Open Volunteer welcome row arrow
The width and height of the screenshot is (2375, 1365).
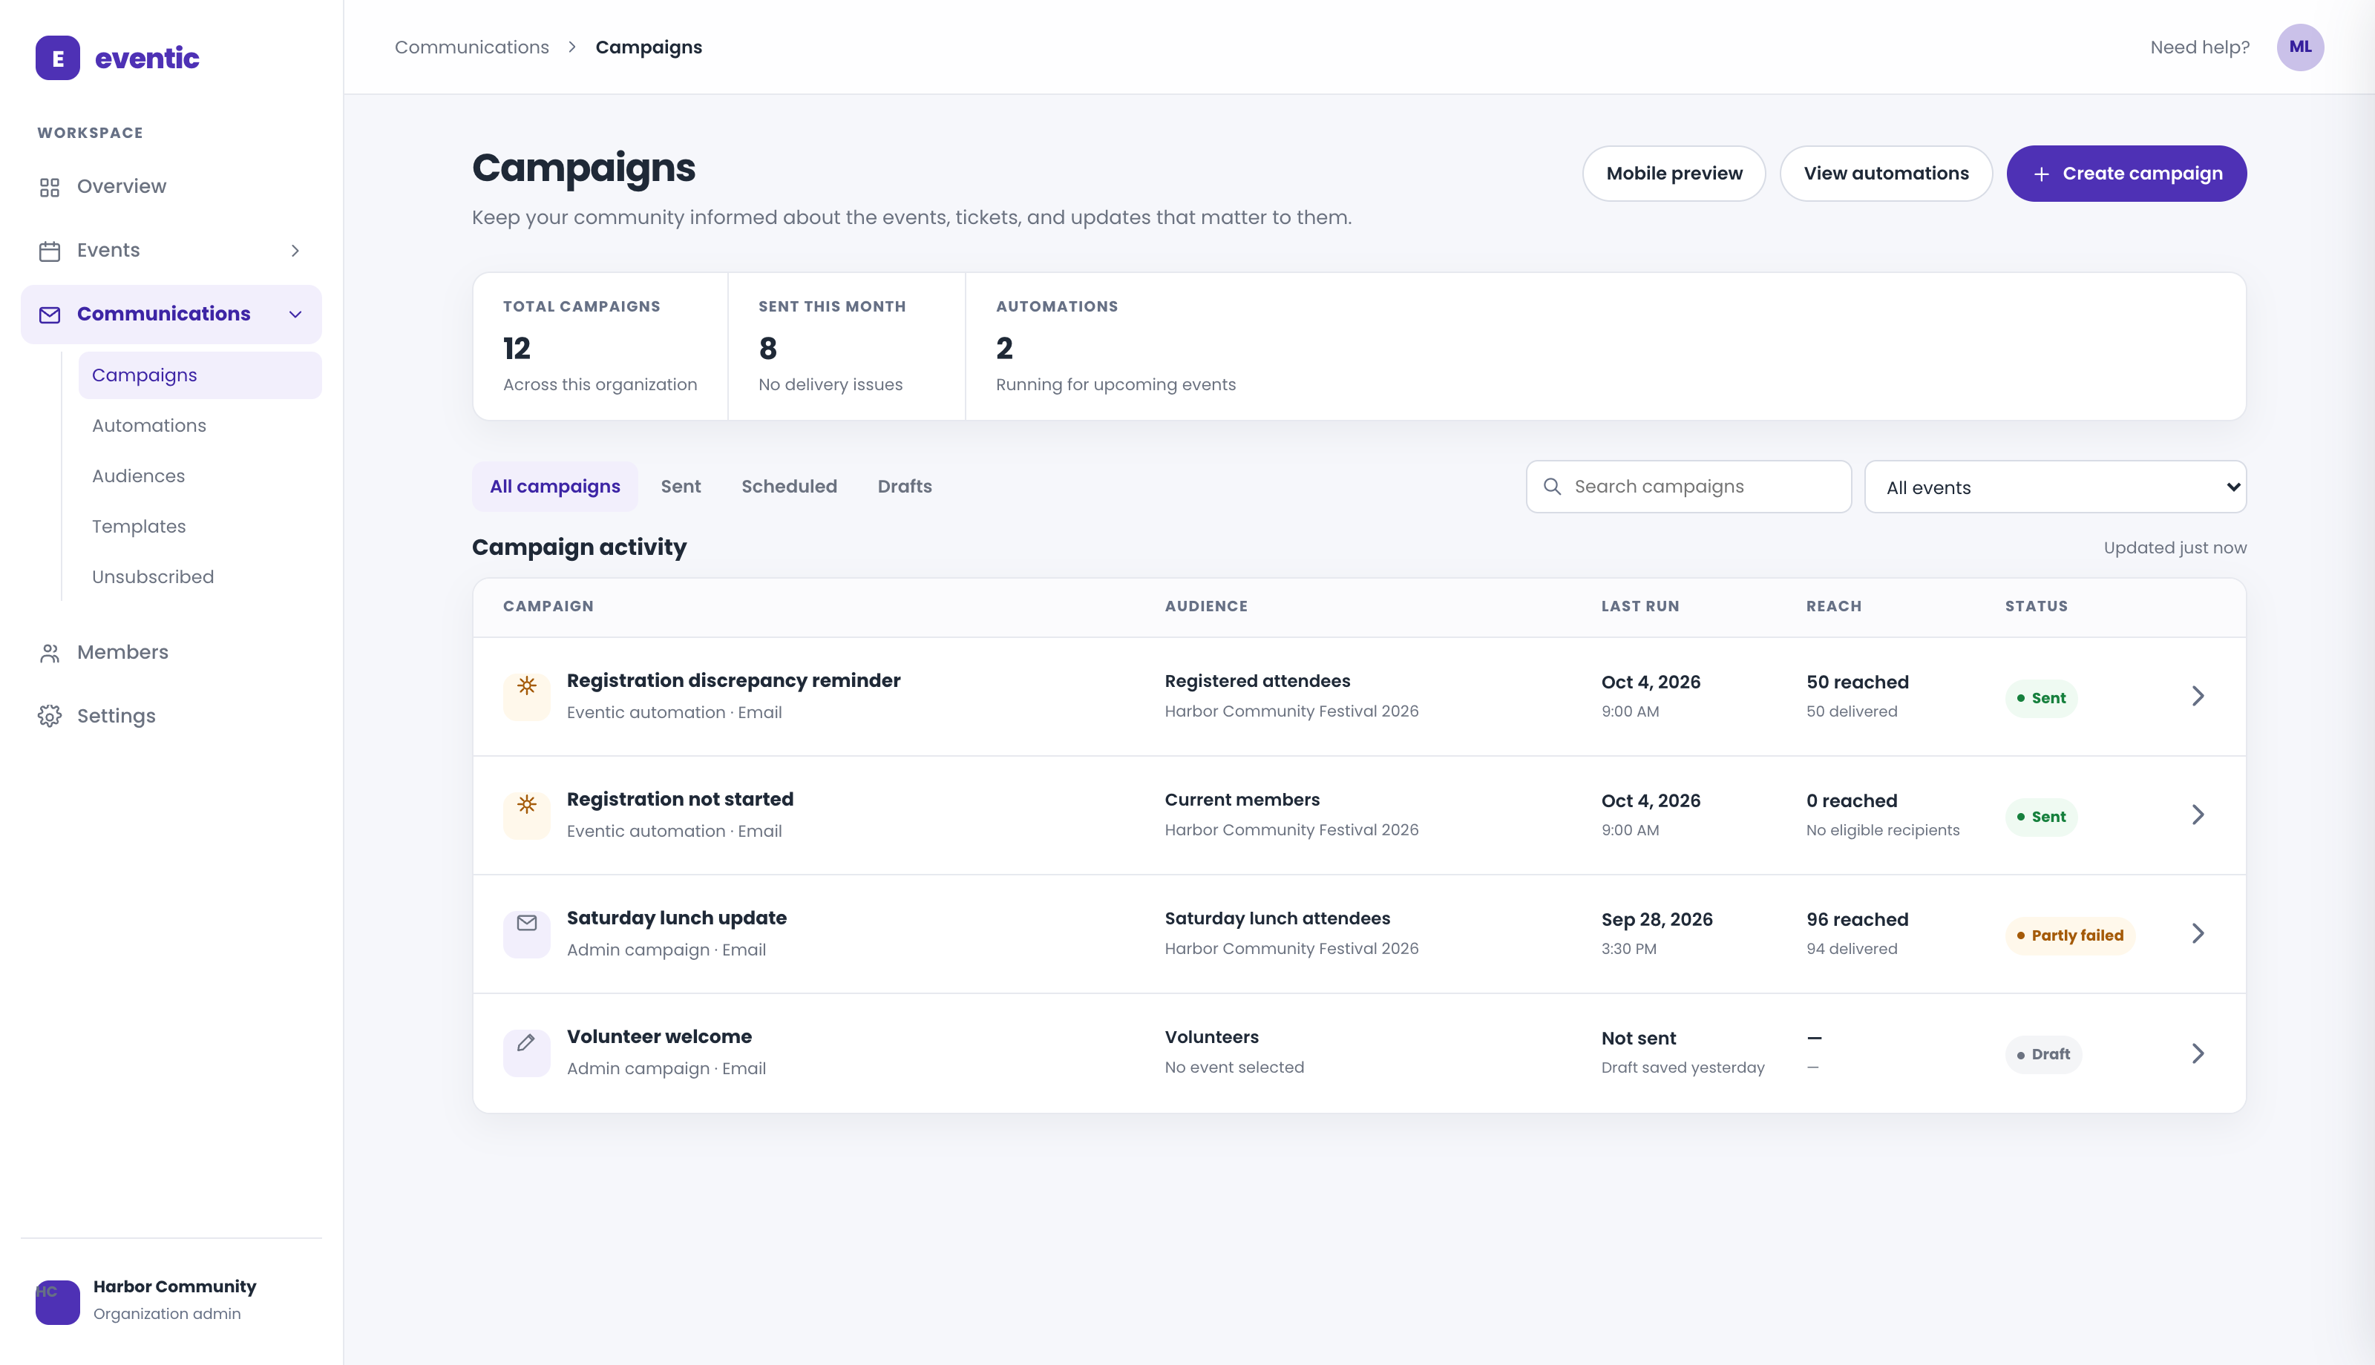[2197, 1053]
